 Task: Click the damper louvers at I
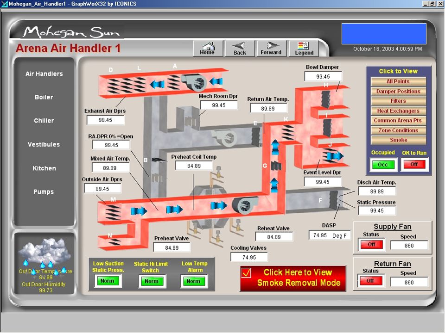pyautogui.click(x=327, y=128)
